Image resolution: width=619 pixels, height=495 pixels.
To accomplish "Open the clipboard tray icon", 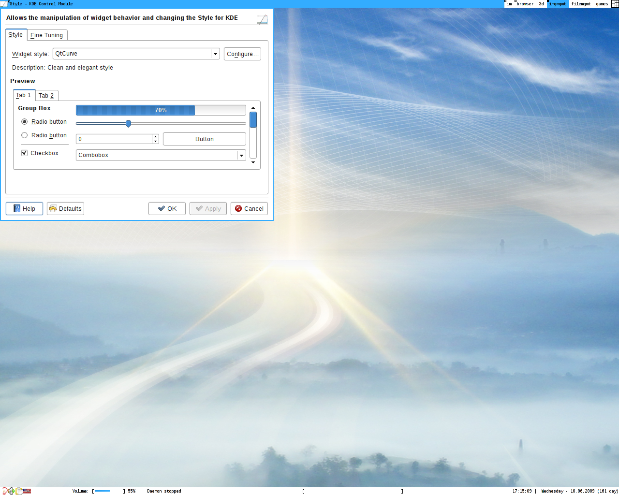I will click(x=19, y=491).
